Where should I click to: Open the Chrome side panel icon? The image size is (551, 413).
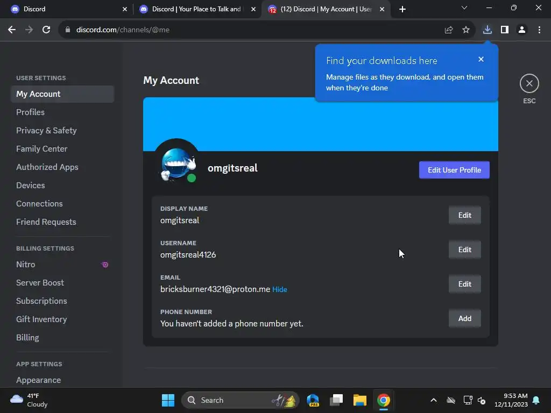tap(505, 30)
